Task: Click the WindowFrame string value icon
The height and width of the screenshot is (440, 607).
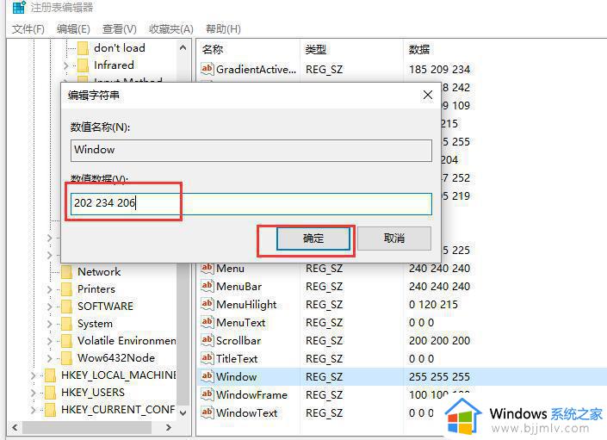Action: (207, 394)
